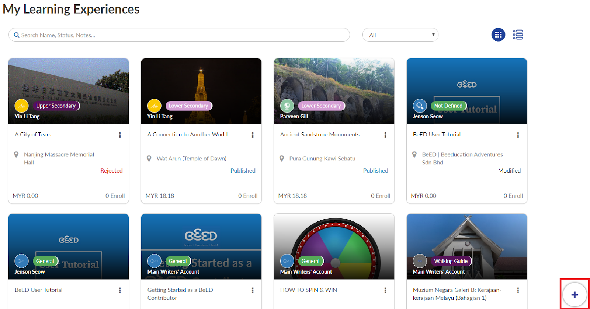Click location pin next to Pura Gunung Kawi Sebatu

(x=282, y=159)
